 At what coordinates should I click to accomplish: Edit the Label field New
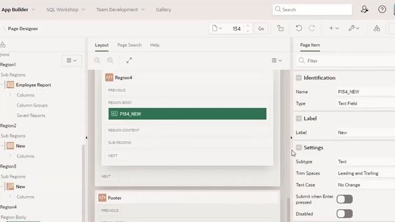[366, 133]
